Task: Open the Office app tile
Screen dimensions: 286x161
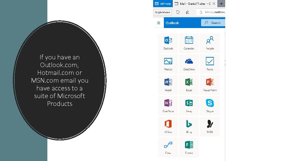Action: [168, 127]
